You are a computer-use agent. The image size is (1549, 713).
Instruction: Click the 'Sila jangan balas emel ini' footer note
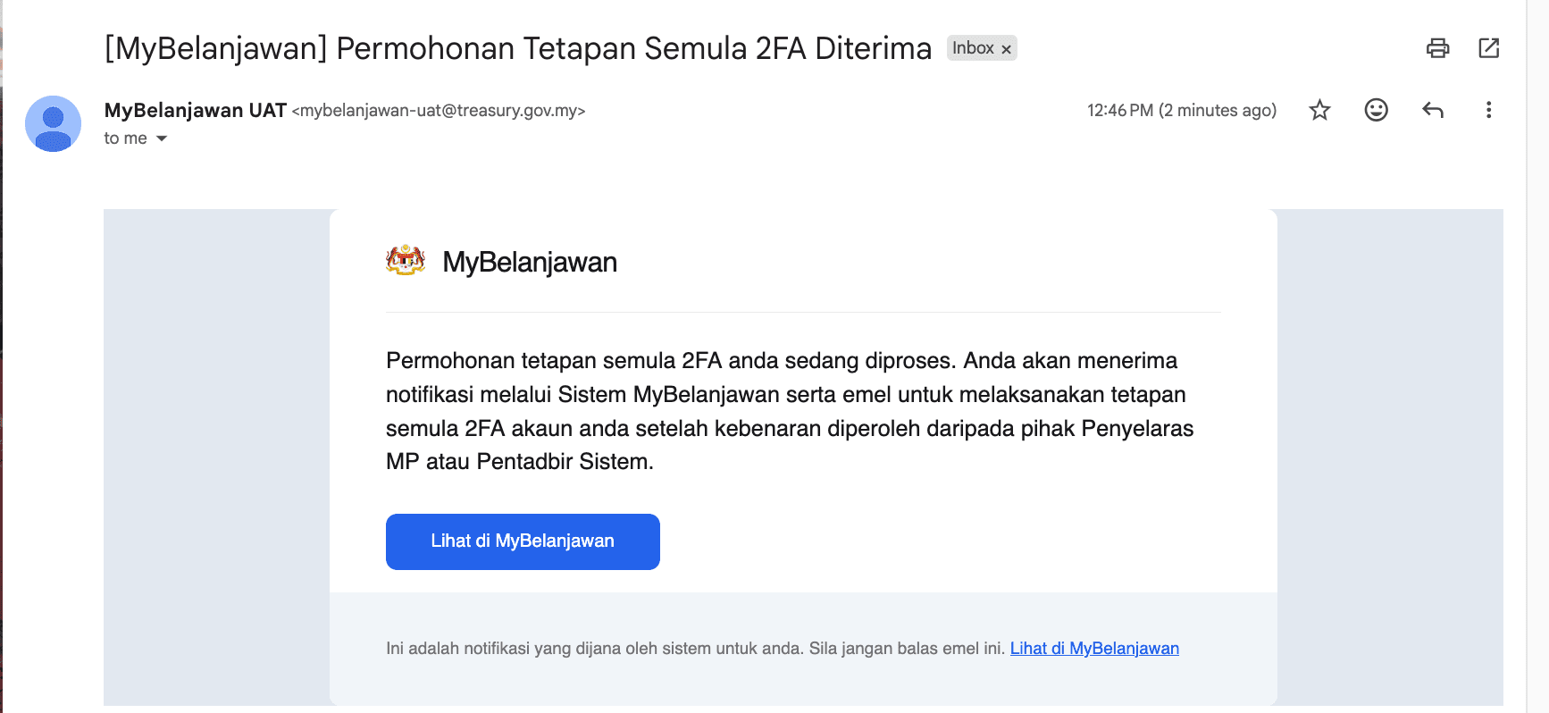point(907,649)
